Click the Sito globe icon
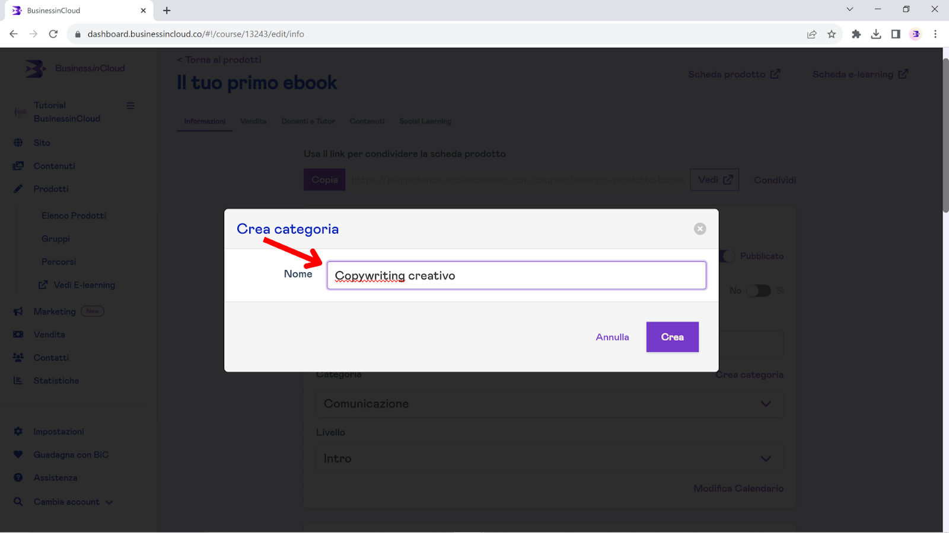Screen dimensions: 949x533 click(x=18, y=143)
